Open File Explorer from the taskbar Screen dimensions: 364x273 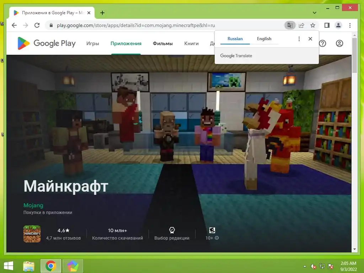pyautogui.click(x=28, y=266)
